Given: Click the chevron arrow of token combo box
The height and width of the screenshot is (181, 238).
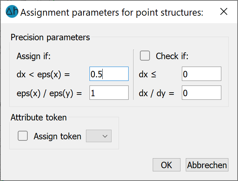Looking at the screenshot, I should point(105,136).
